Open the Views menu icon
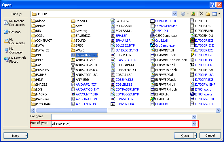Viewport: 224px width, 142px height. coord(214,14)
